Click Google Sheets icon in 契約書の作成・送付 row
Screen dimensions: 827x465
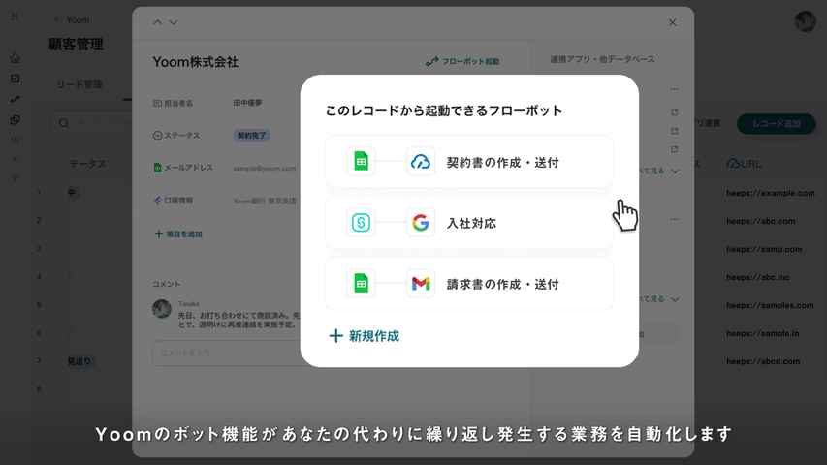[x=361, y=162]
